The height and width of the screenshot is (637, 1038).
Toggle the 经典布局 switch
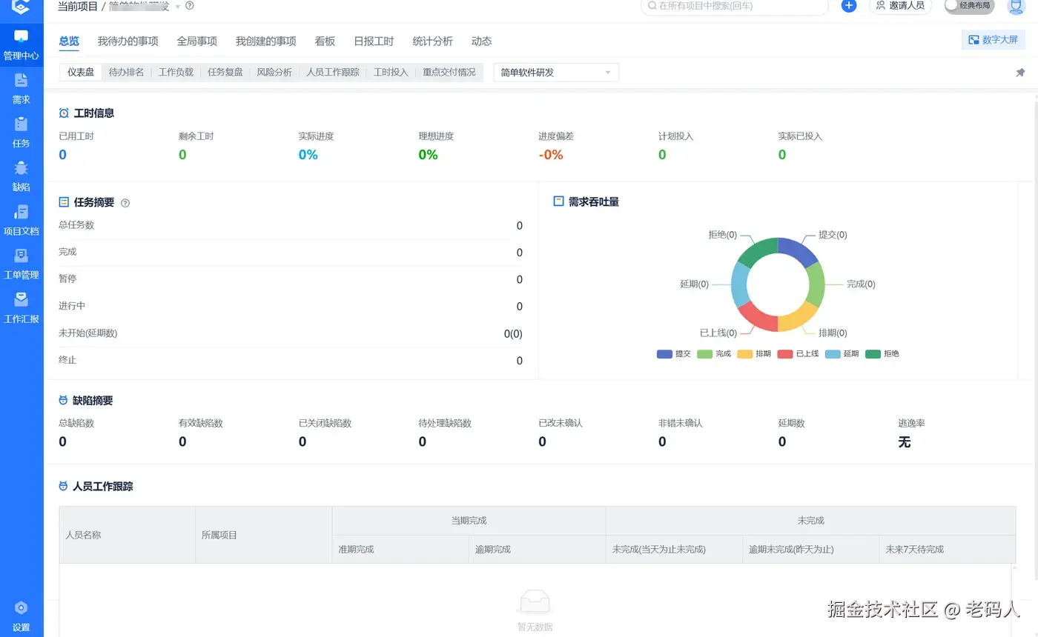(969, 6)
